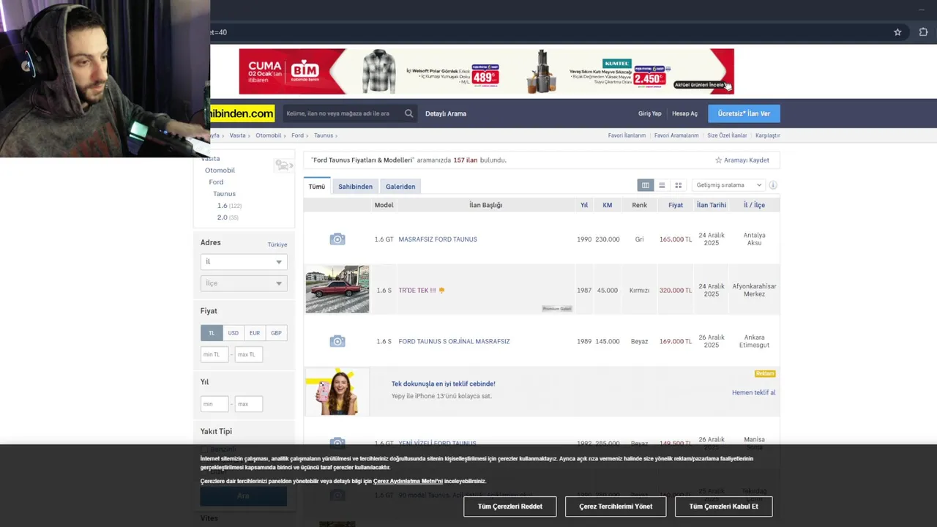Select USD currency option

pos(233,333)
